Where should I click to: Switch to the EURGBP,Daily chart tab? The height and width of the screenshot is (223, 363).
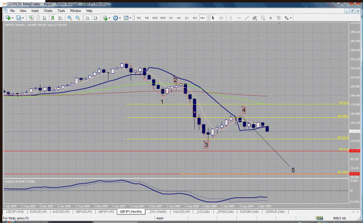[x=250, y=211]
